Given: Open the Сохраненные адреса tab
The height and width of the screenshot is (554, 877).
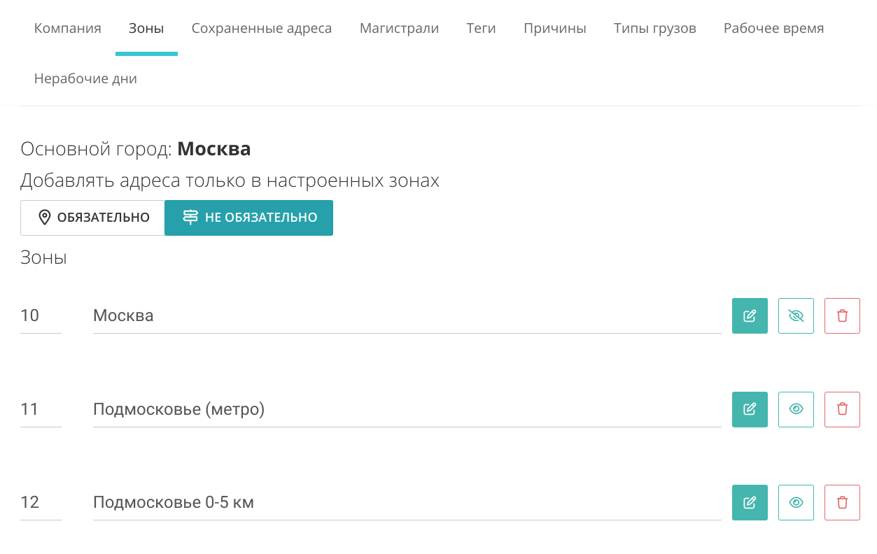Looking at the screenshot, I should tap(262, 29).
